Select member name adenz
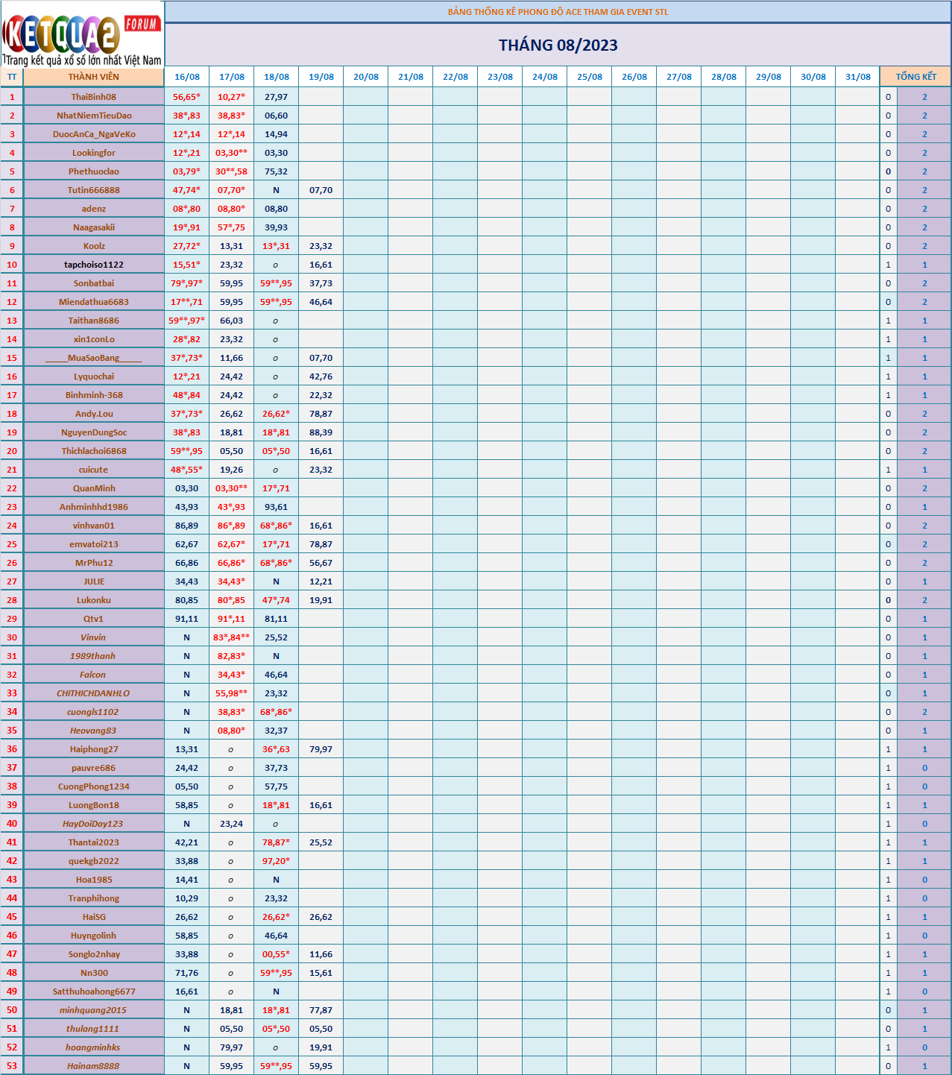 [94, 209]
